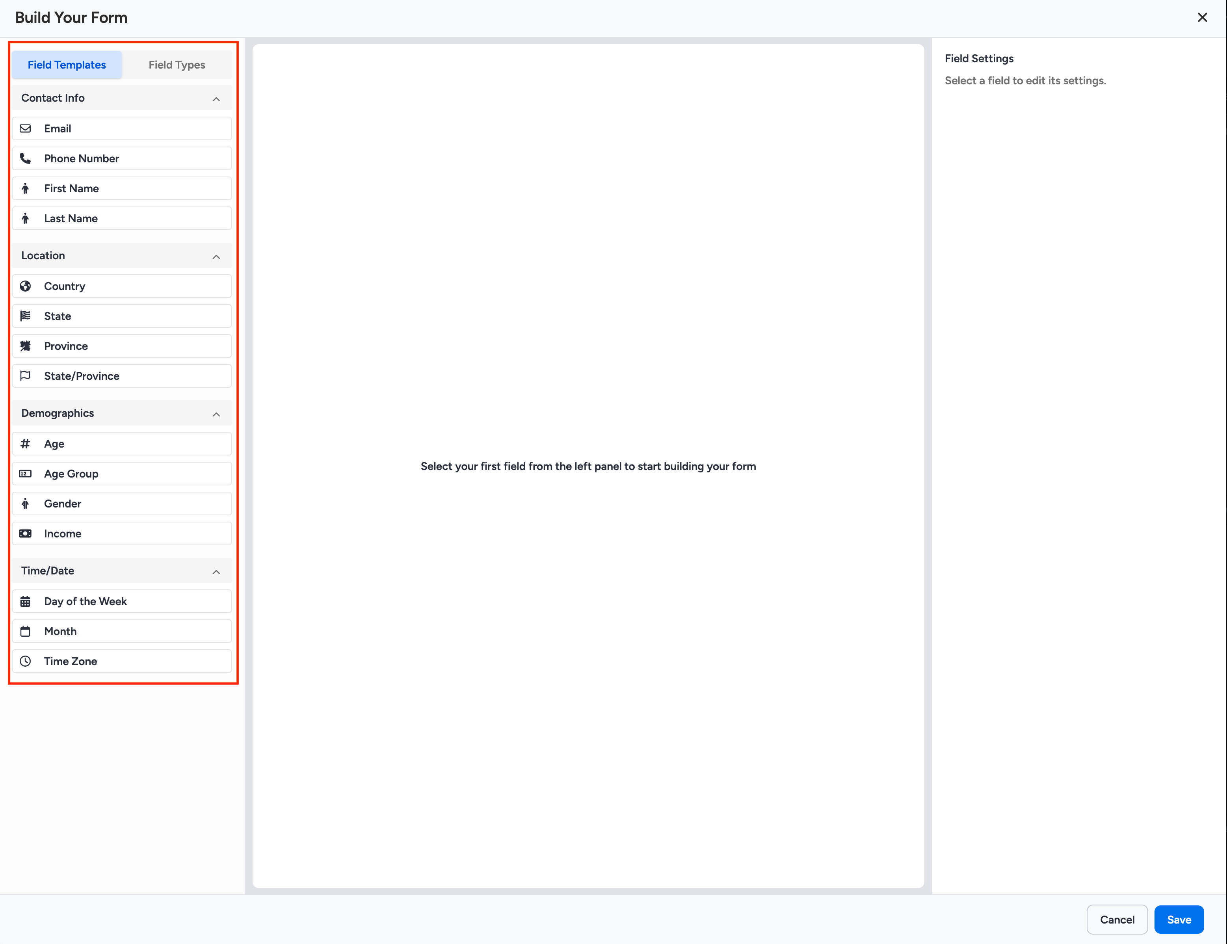This screenshot has width=1227, height=944.
Task: Click the calendar grid icon for Day of the Week
Action: tap(25, 601)
